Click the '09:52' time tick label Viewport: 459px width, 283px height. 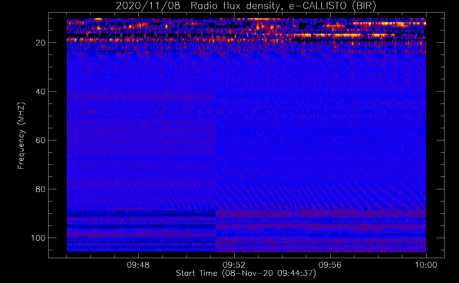[234, 265]
